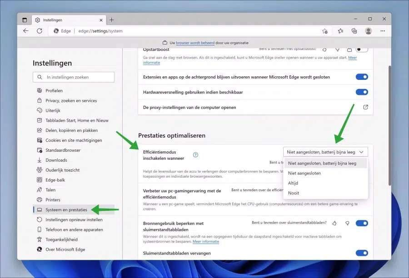Click the Efficiëntiemodus help question icon
This screenshot has width=409, height=278.
pyautogui.click(x=195, y=155)
